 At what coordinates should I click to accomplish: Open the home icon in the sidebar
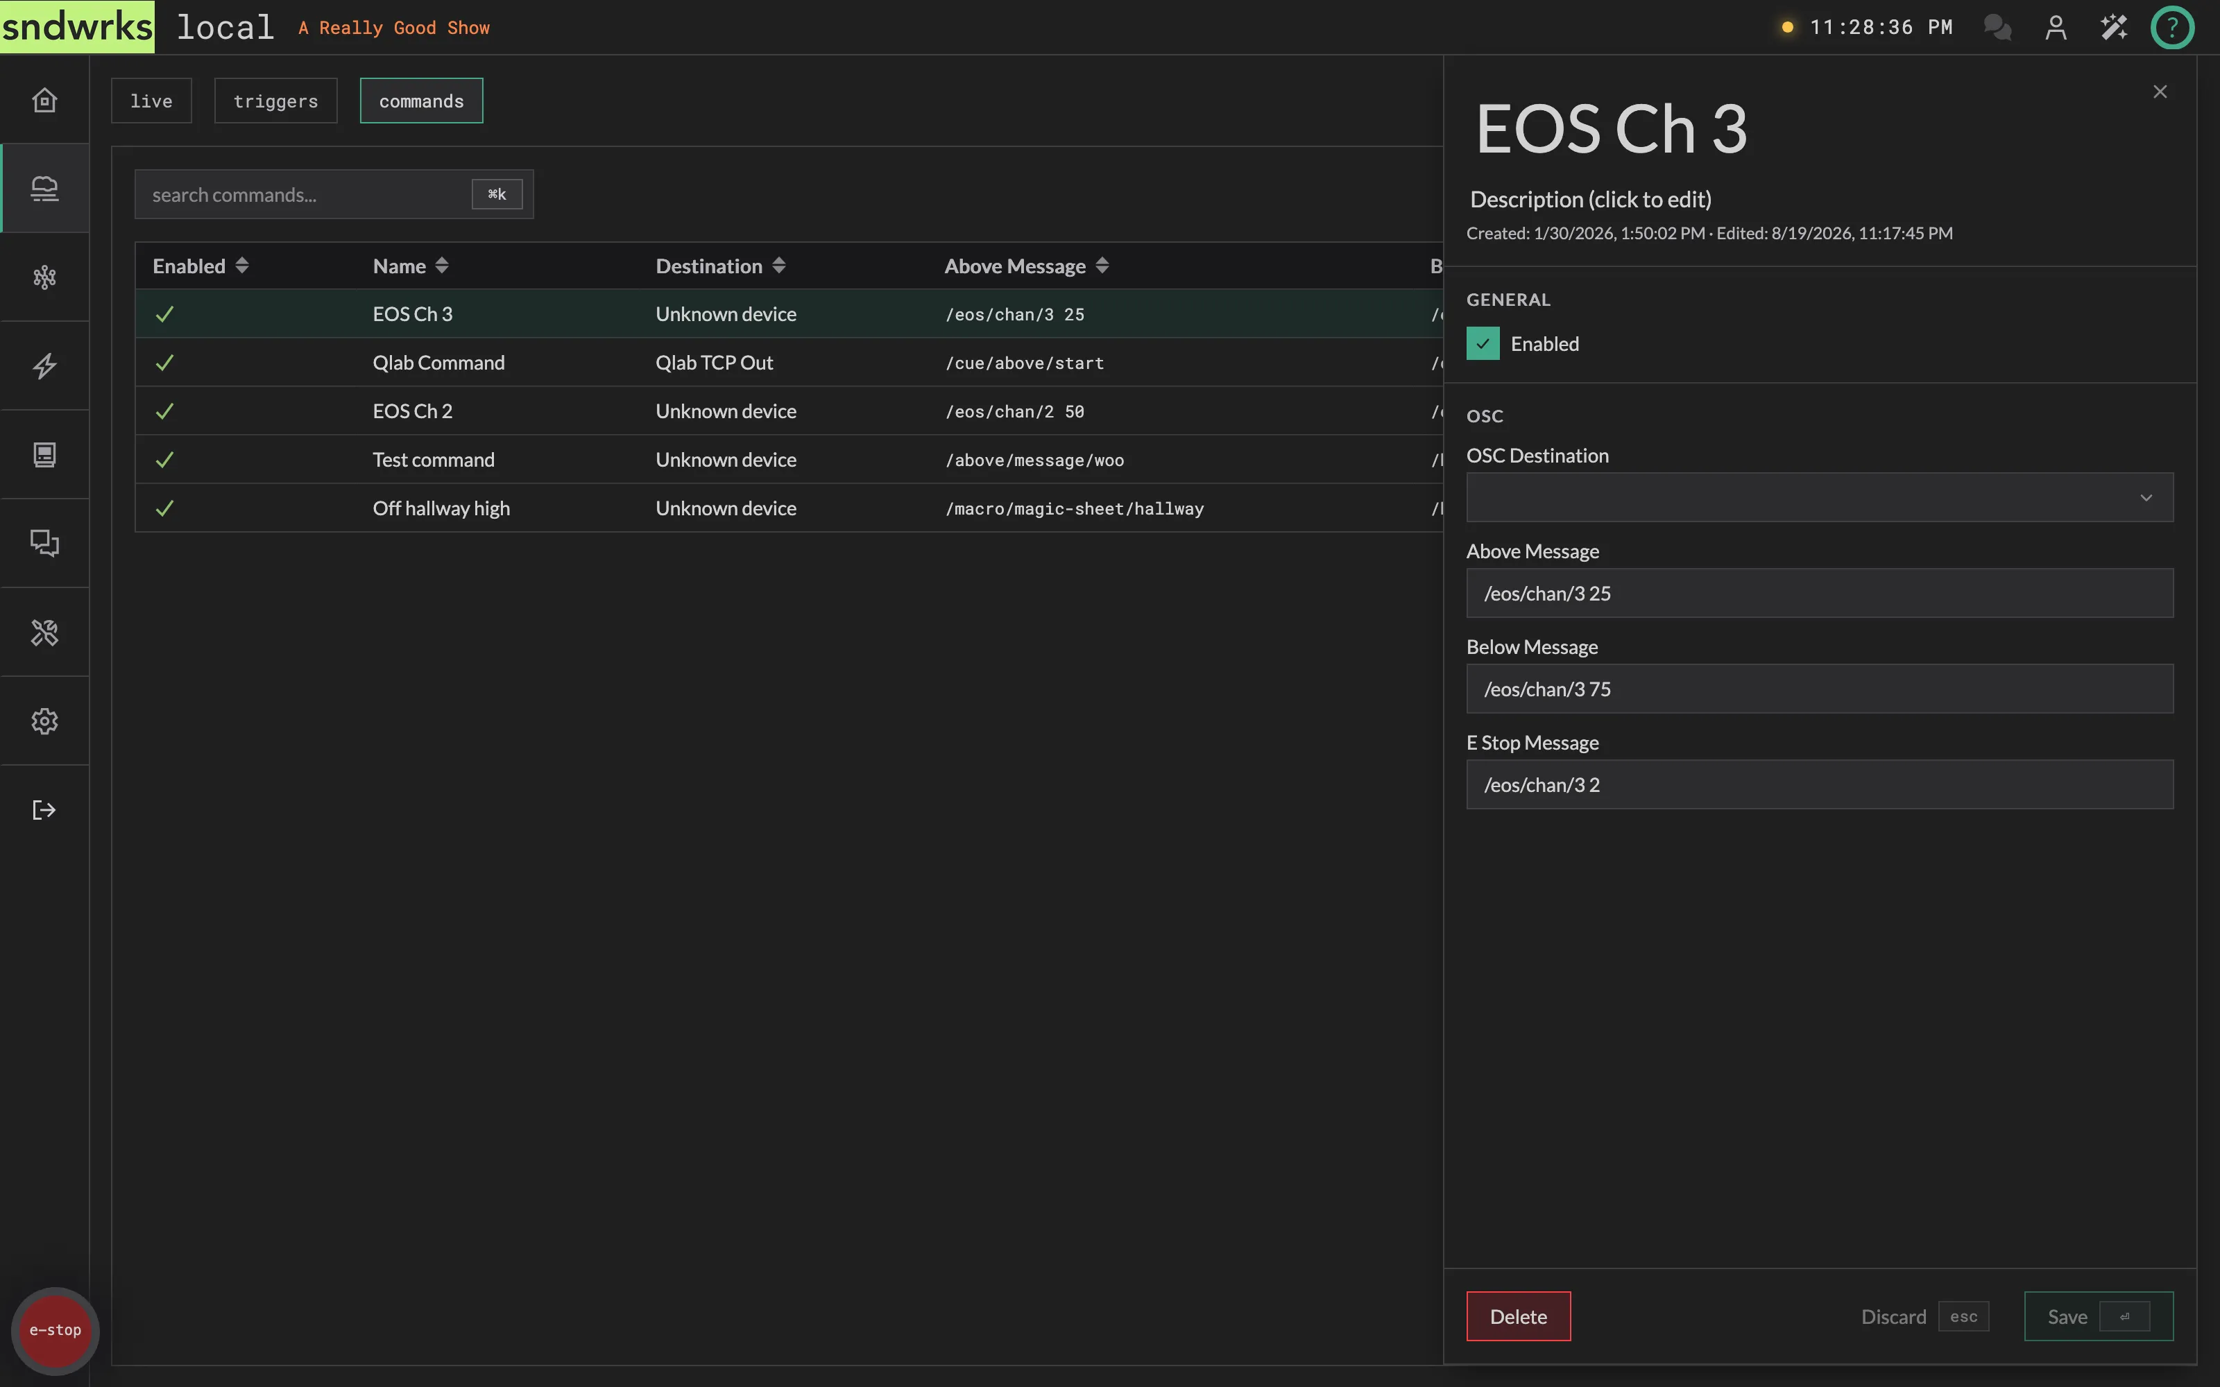click(44, 99)
